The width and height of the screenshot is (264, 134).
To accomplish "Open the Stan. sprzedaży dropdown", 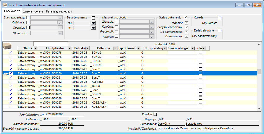I will point(60,18).
